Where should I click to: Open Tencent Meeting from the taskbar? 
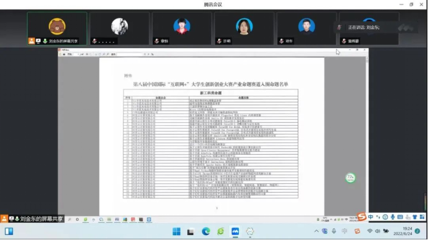[235, 231]
